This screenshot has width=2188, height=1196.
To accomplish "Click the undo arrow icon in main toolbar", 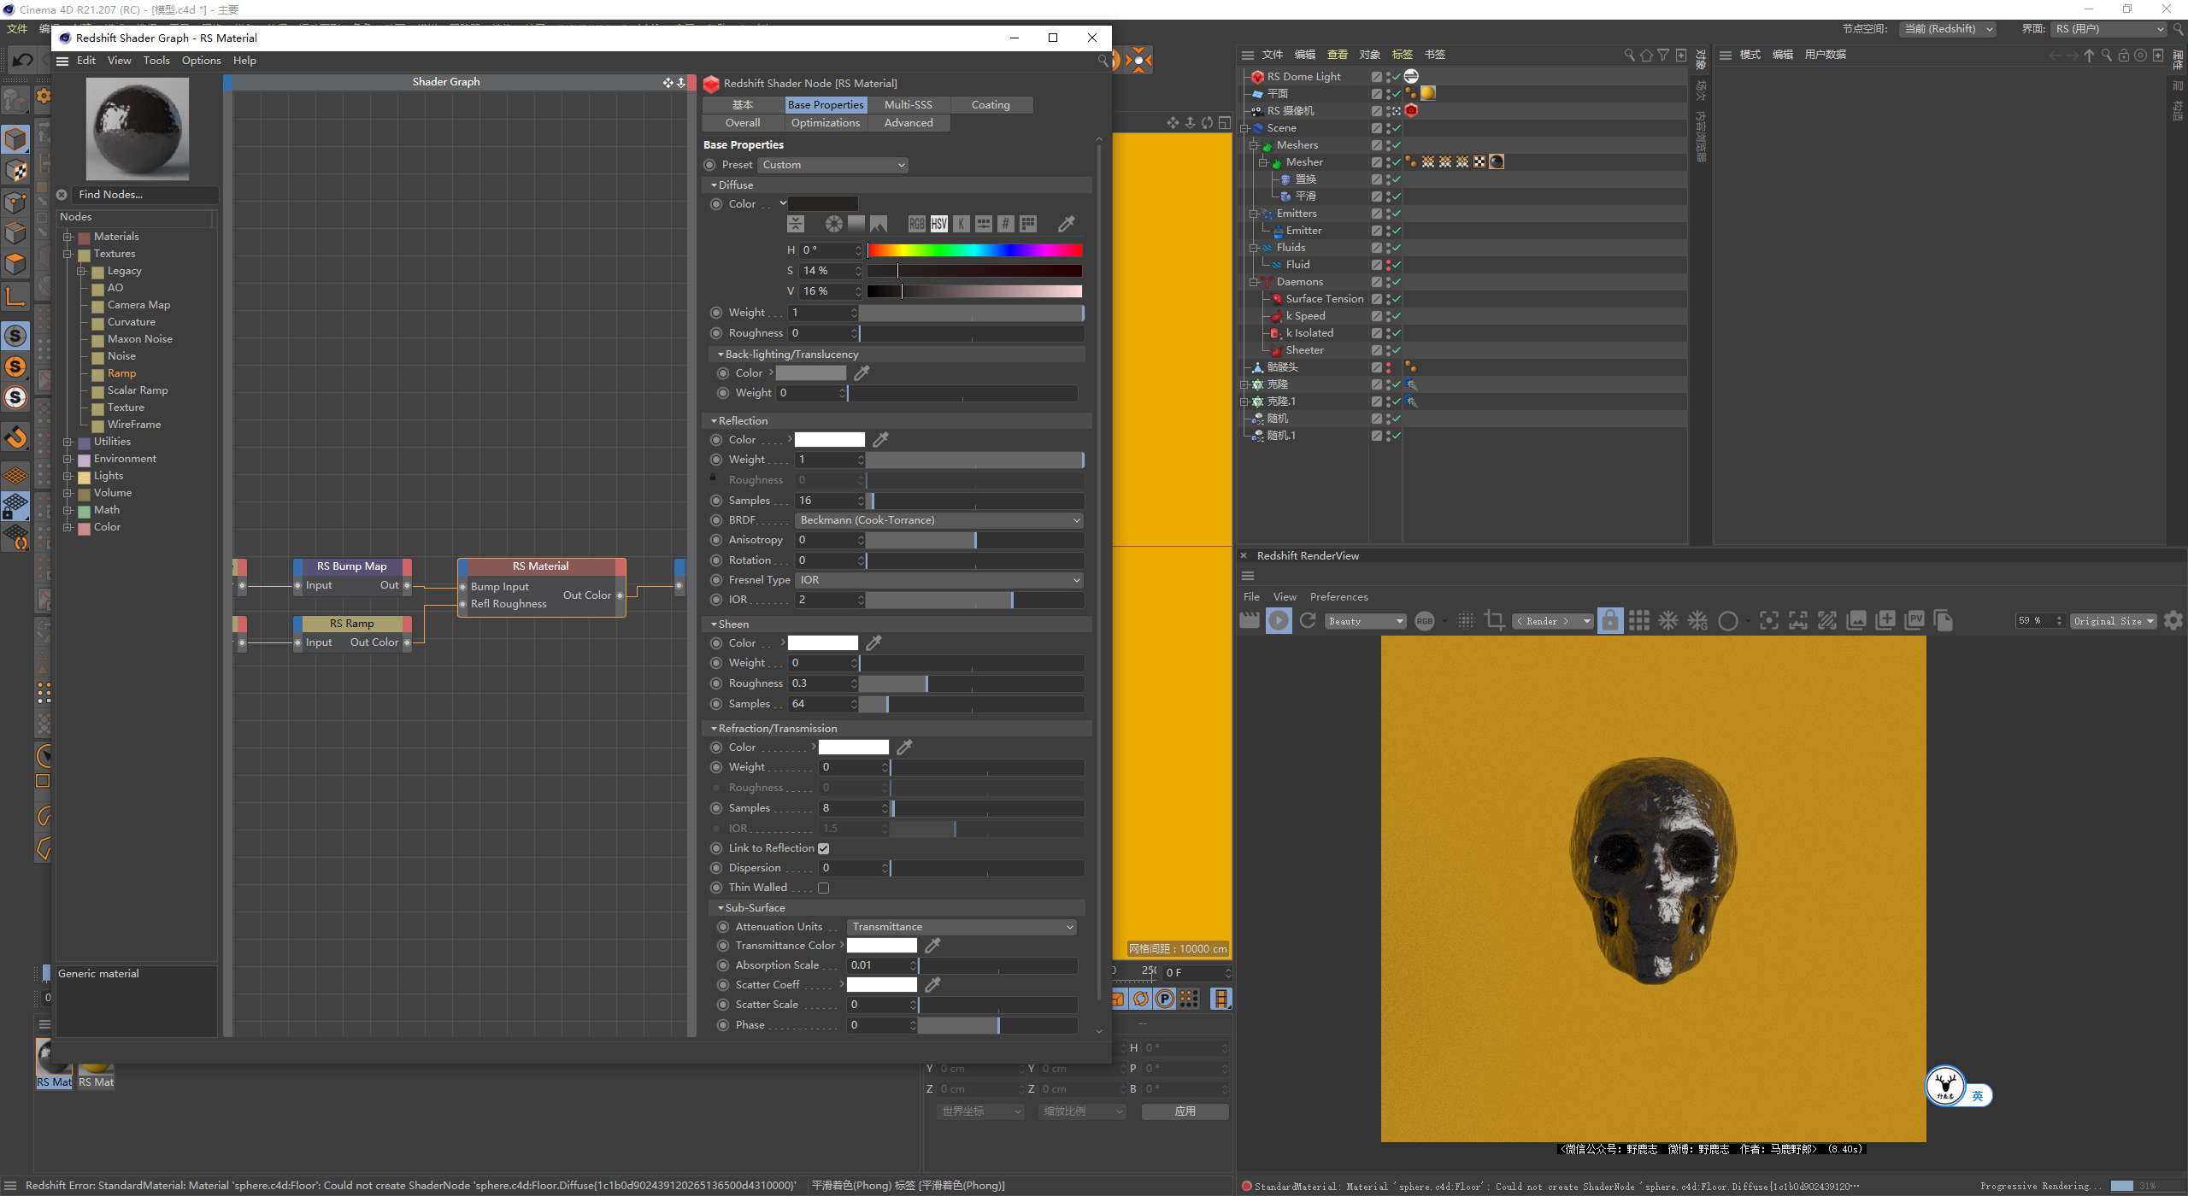I will pos(23,60).
